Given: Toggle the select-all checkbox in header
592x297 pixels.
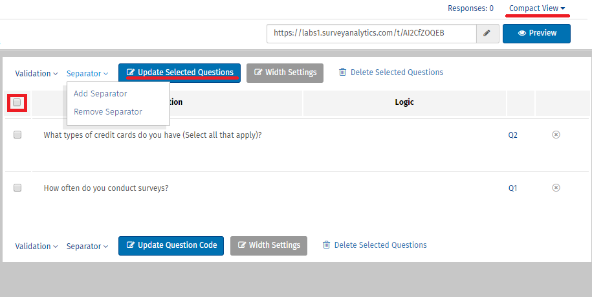Looking at the screenshot, I should point(17,102).
